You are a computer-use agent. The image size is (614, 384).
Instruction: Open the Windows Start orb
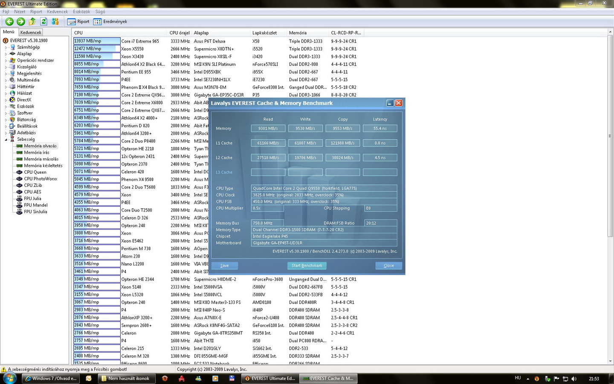(9, 378)
